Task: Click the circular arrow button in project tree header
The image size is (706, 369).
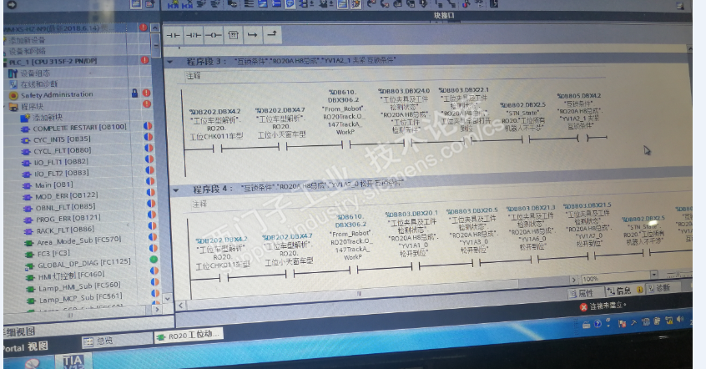Action: tap(12, 4)
